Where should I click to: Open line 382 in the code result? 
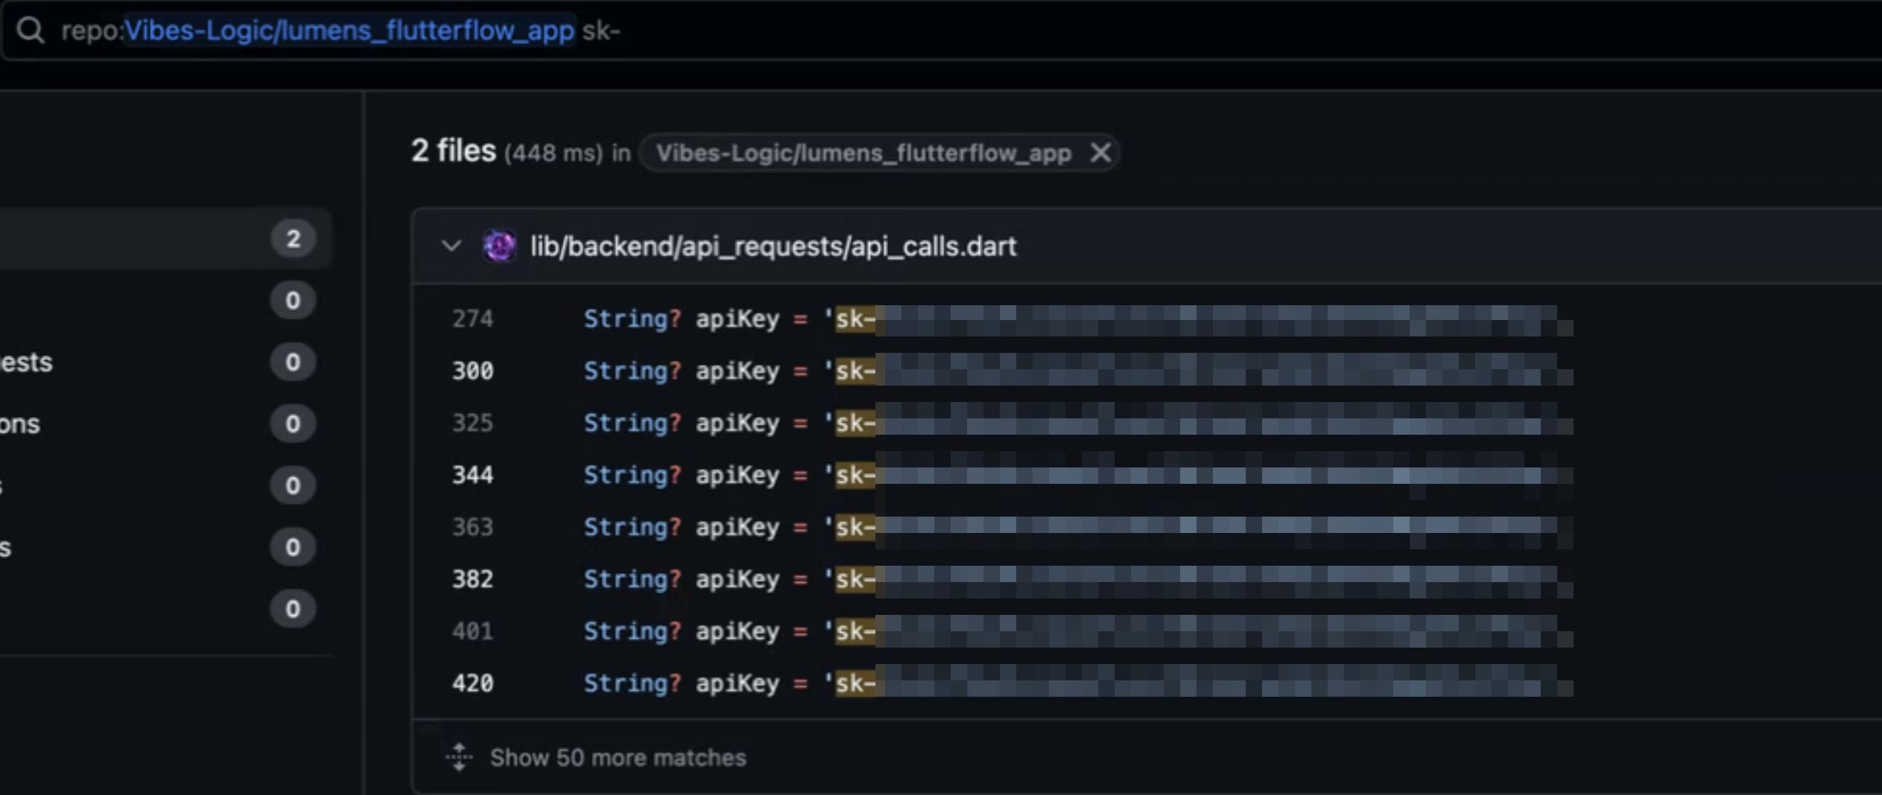click(472, 579)
